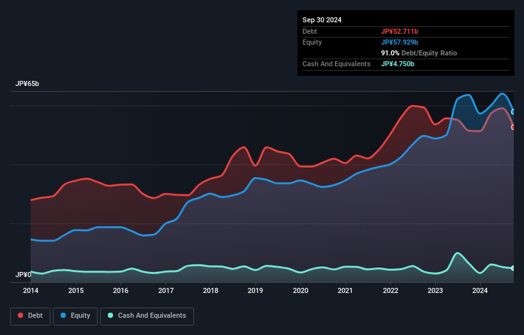Click tooltip Cash And Equivalents row label

pyautogui.click(x=336, y=64)
